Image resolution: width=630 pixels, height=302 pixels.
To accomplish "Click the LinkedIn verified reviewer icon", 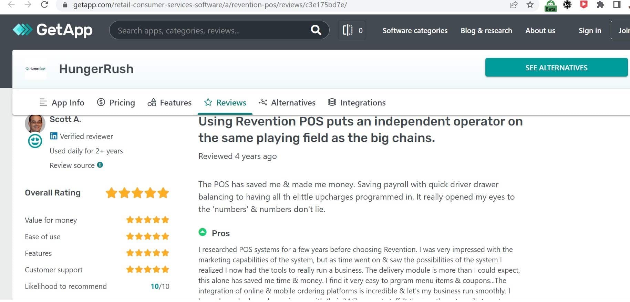I will pyautogui.click(x=54, y=136).
